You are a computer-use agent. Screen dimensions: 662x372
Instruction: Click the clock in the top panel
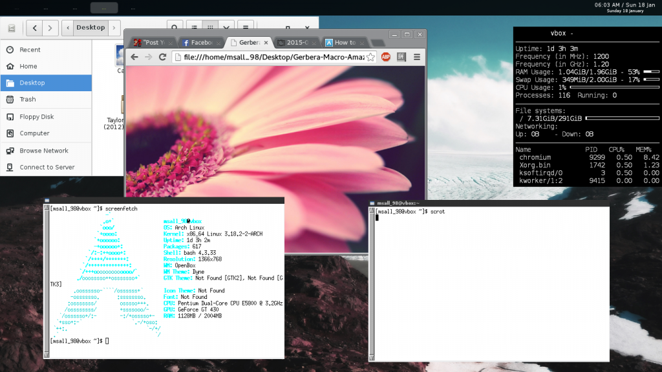click(x=625, y=6)
